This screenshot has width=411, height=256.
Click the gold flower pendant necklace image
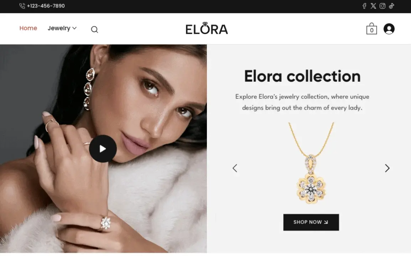click(x=311, y=163)
